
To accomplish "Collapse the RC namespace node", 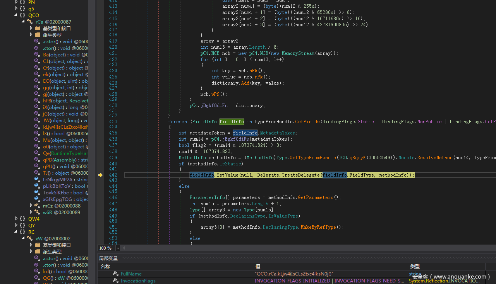I will [16, 232].
